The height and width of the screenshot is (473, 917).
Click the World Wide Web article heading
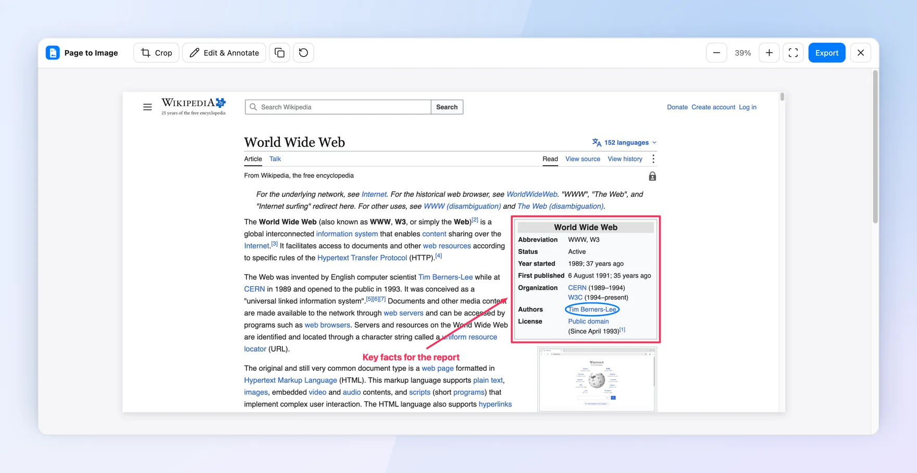click(294, 142)
